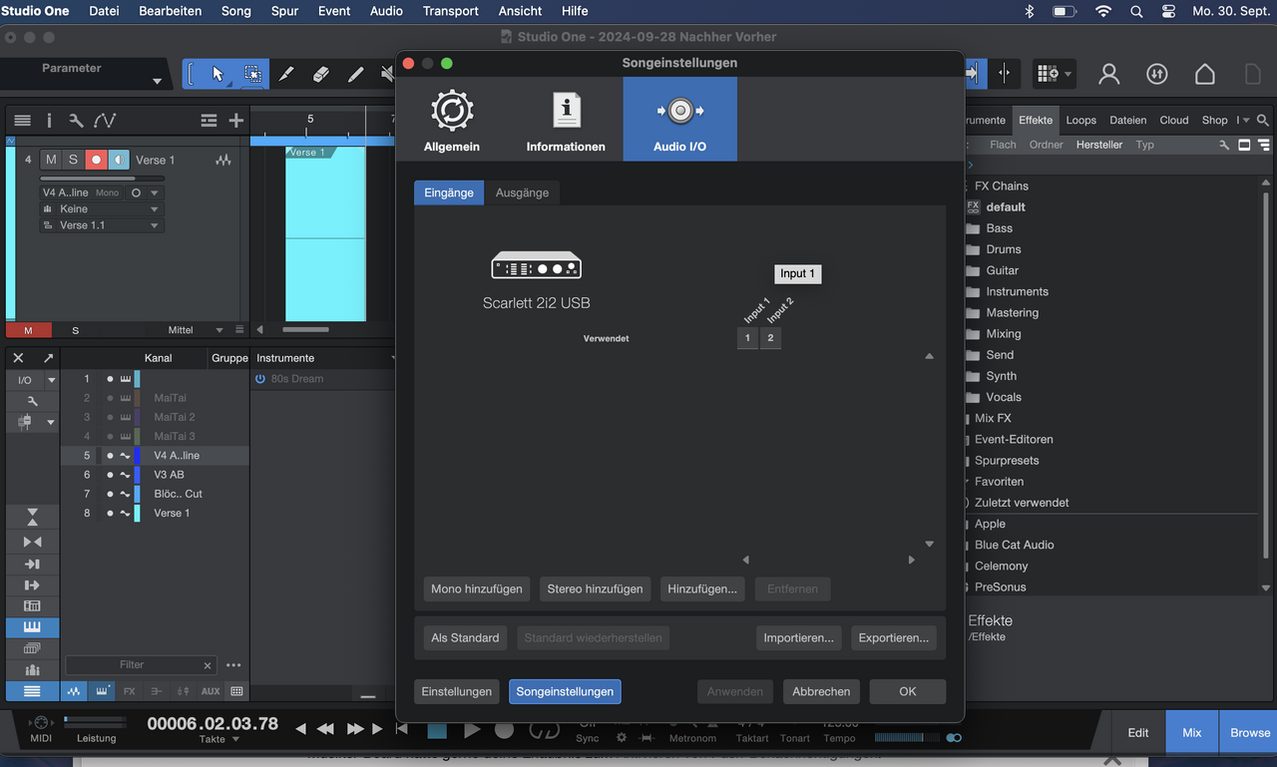Click the Verse 1 track volume slider
The height and width of the screenshot is (767, 1277).
[88, 179]
